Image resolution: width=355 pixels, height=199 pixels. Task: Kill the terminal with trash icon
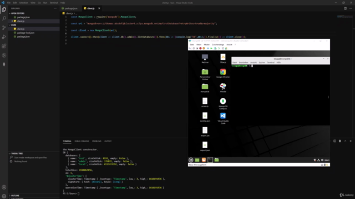340,141
